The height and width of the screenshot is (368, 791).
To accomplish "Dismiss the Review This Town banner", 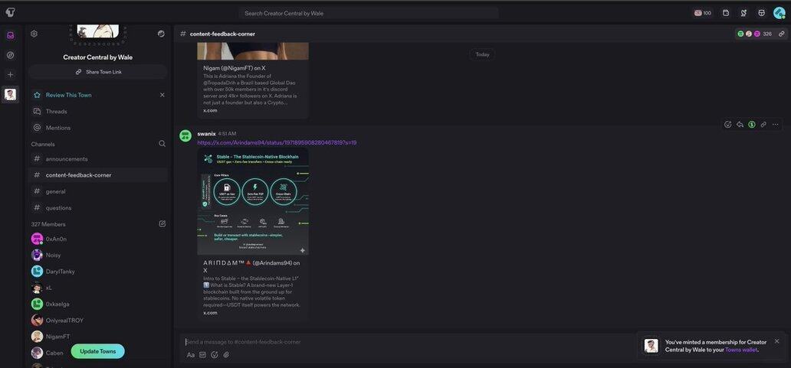I will tap(162, 95).
